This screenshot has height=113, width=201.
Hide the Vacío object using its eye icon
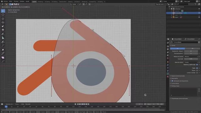coord(199,17)
